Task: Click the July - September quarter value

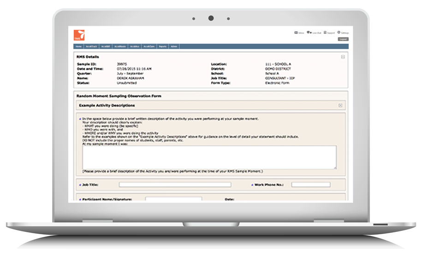Action: click(130, 73)
